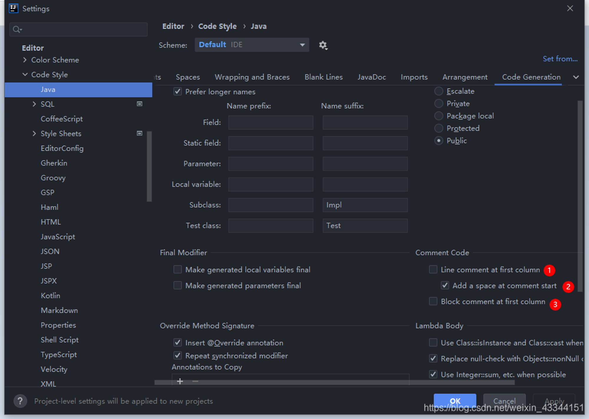
Task: Select EditorConfig in the settings tree
Action: point(62,148)
